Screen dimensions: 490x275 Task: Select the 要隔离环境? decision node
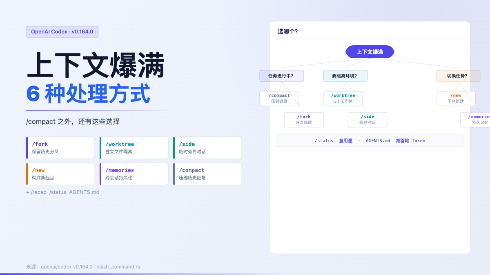[x=345, y=76]
